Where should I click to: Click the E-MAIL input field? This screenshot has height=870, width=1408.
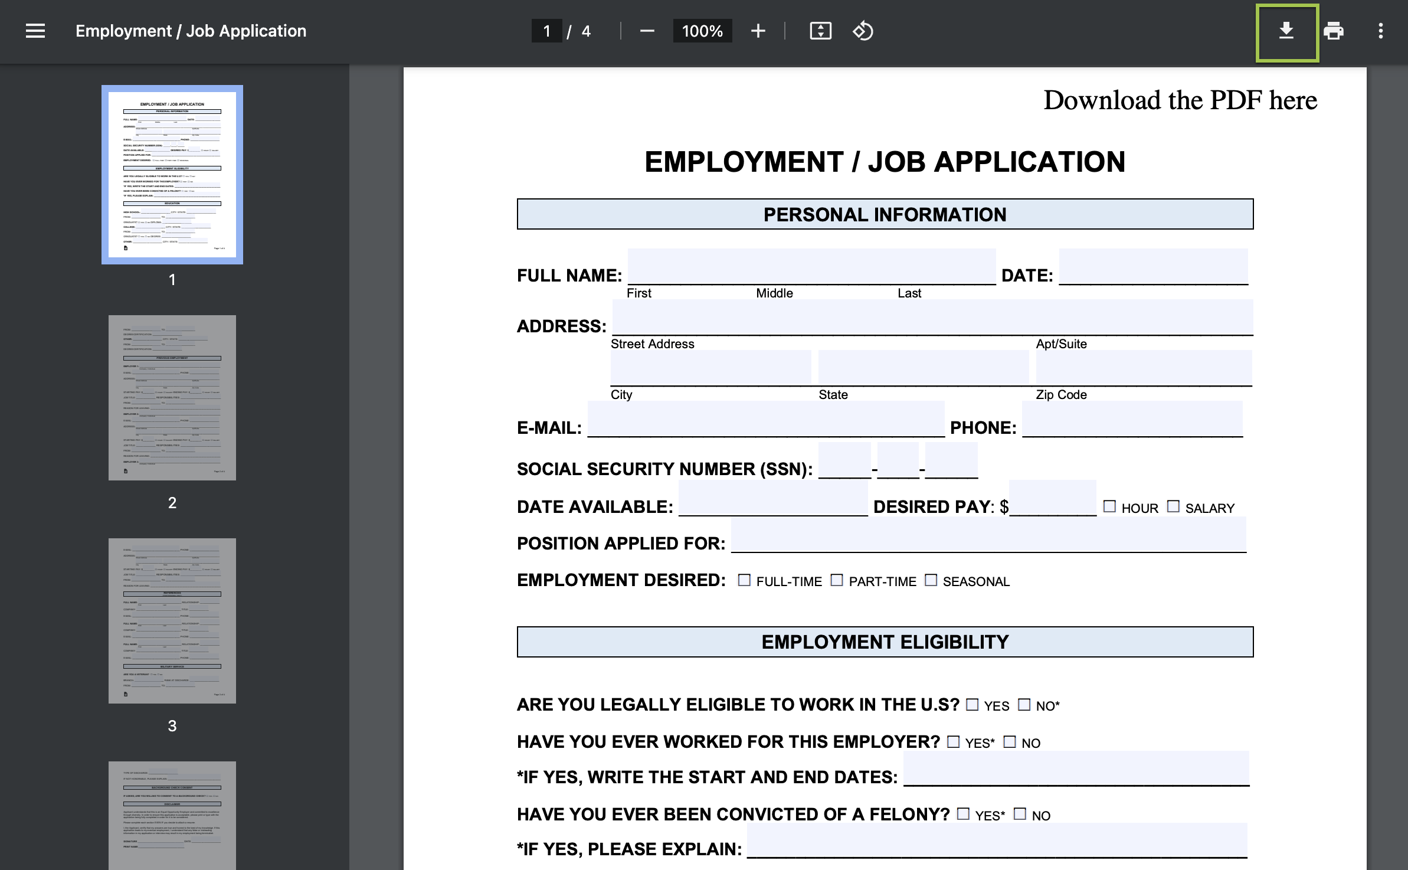tap(766, 419)
